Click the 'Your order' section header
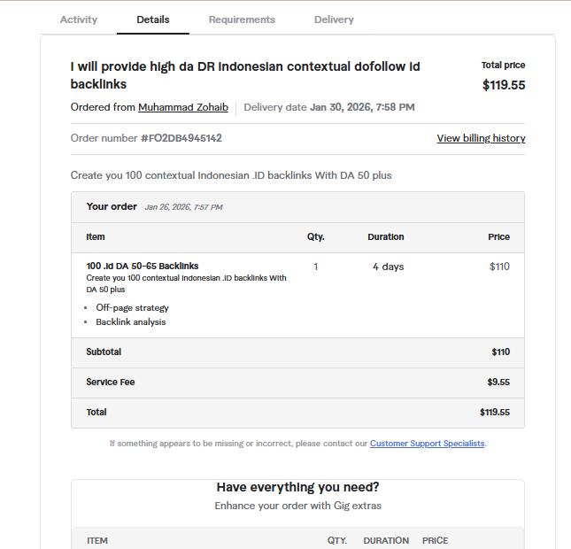Image resolution: width=571 pixels, height=549 pixels. point(112,206)
